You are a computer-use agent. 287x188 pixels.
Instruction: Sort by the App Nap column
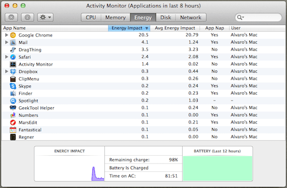(214, 28)
